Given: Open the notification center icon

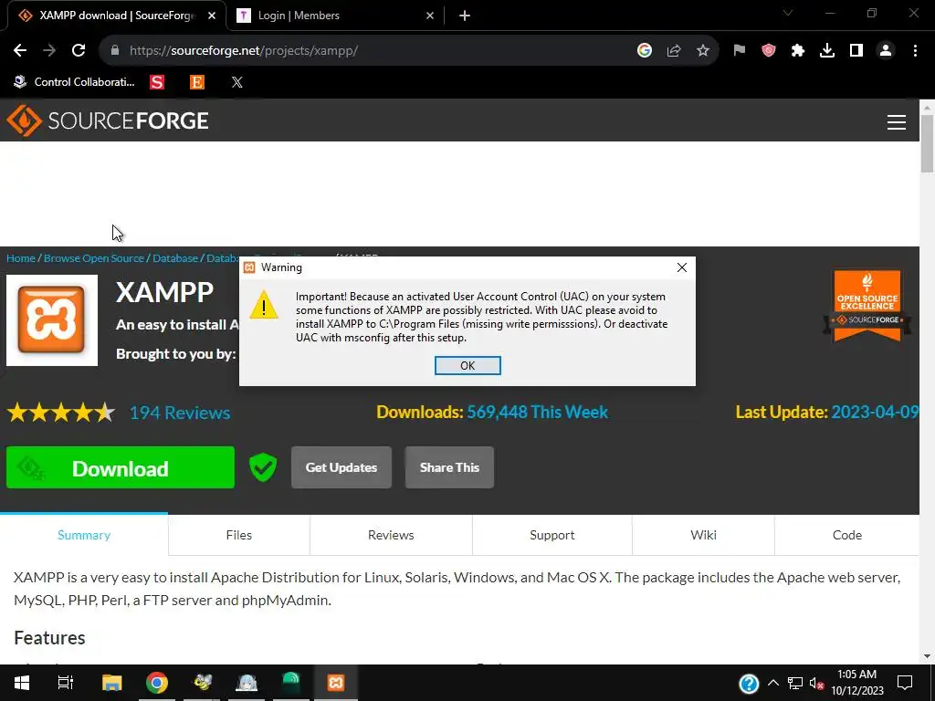Looking at the screenshot, I should (x=905, y=683).
